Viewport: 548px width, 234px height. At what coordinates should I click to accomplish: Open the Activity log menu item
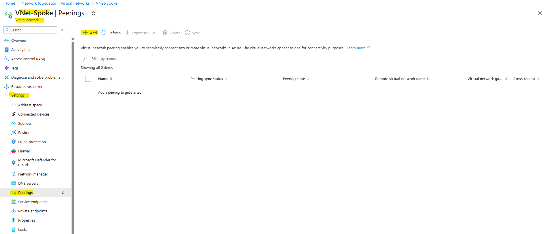[35, 50]
